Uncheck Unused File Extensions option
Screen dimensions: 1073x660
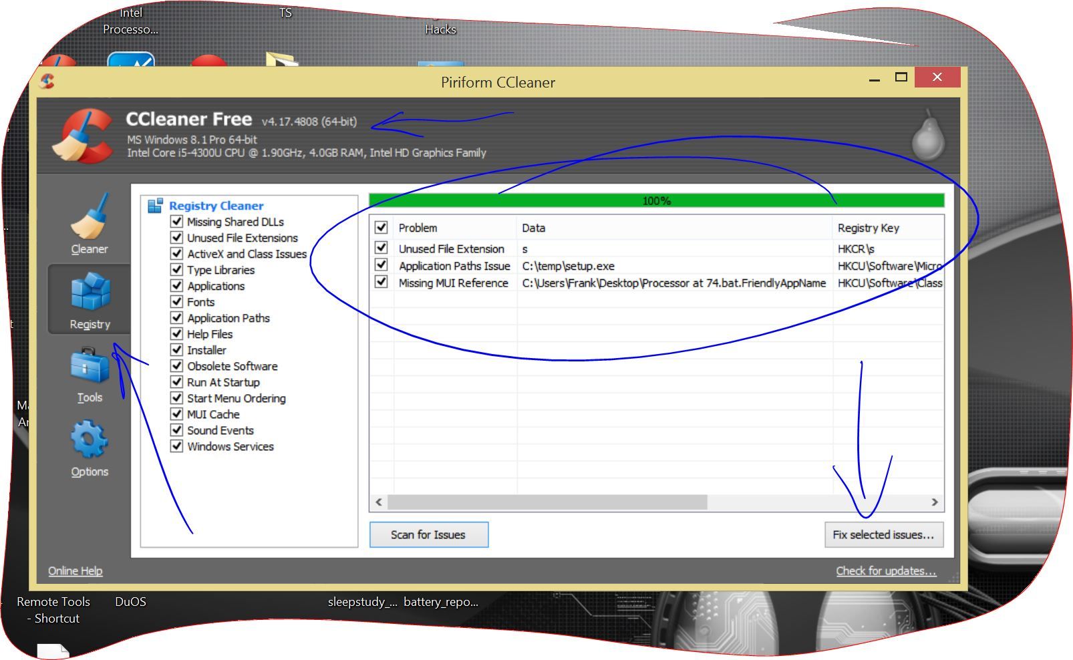(176, 237)
